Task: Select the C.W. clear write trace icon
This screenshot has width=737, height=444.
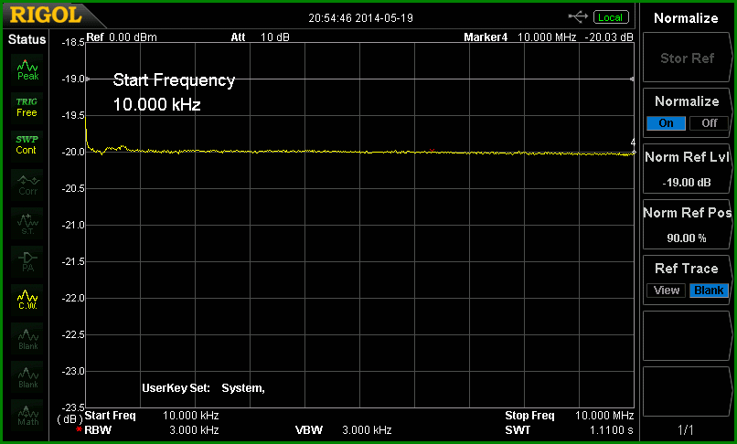Action: (x=27, y=300)
